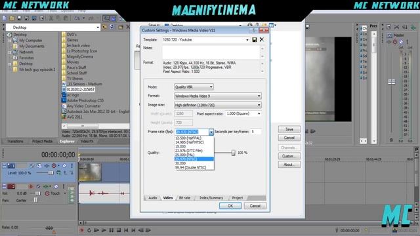This screenshot has height=236, width=420.
Task: Click Up One Level icon in Explorer
Action: [x=104, y=28]
